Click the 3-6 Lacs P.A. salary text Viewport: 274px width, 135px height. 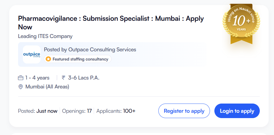84,78
